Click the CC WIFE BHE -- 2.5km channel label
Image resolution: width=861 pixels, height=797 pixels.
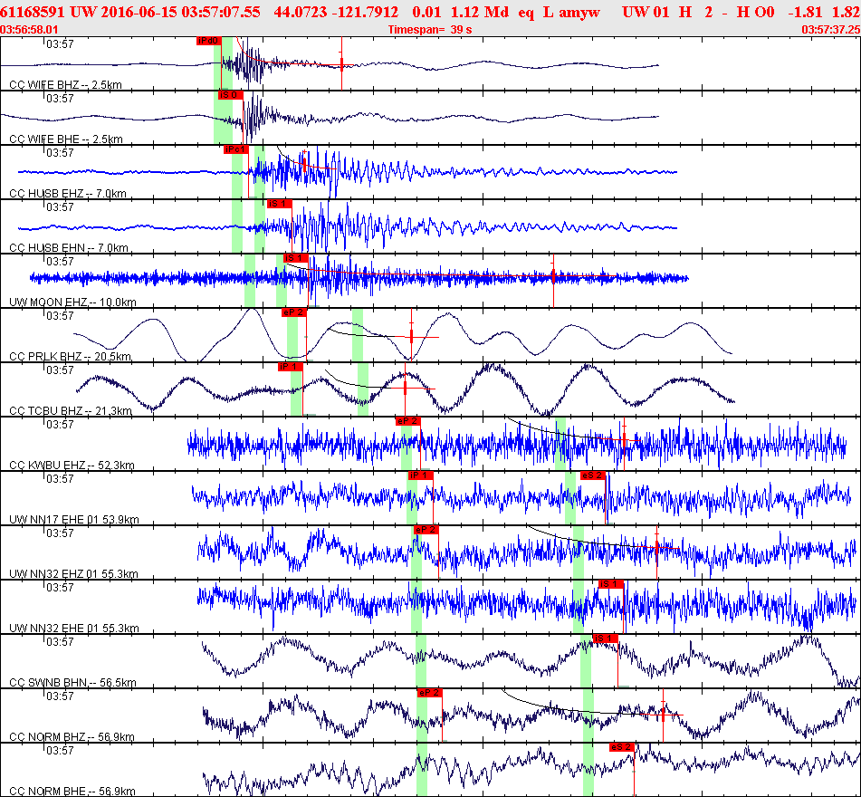66,139
